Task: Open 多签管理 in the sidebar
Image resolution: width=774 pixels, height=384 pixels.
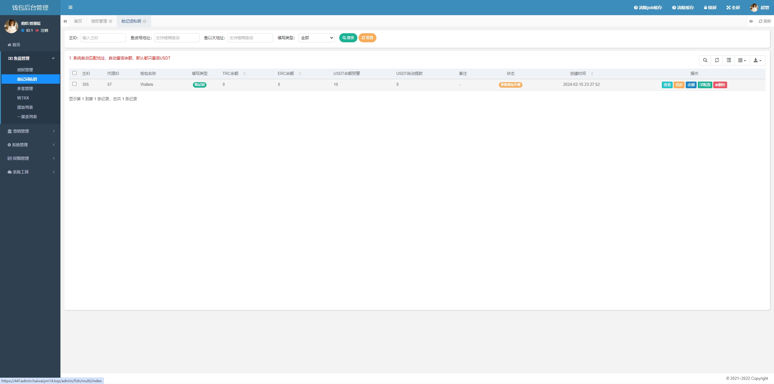Action: (25, 89)
